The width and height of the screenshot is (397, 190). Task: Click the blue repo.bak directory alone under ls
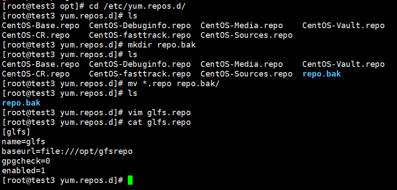point(21,103)
